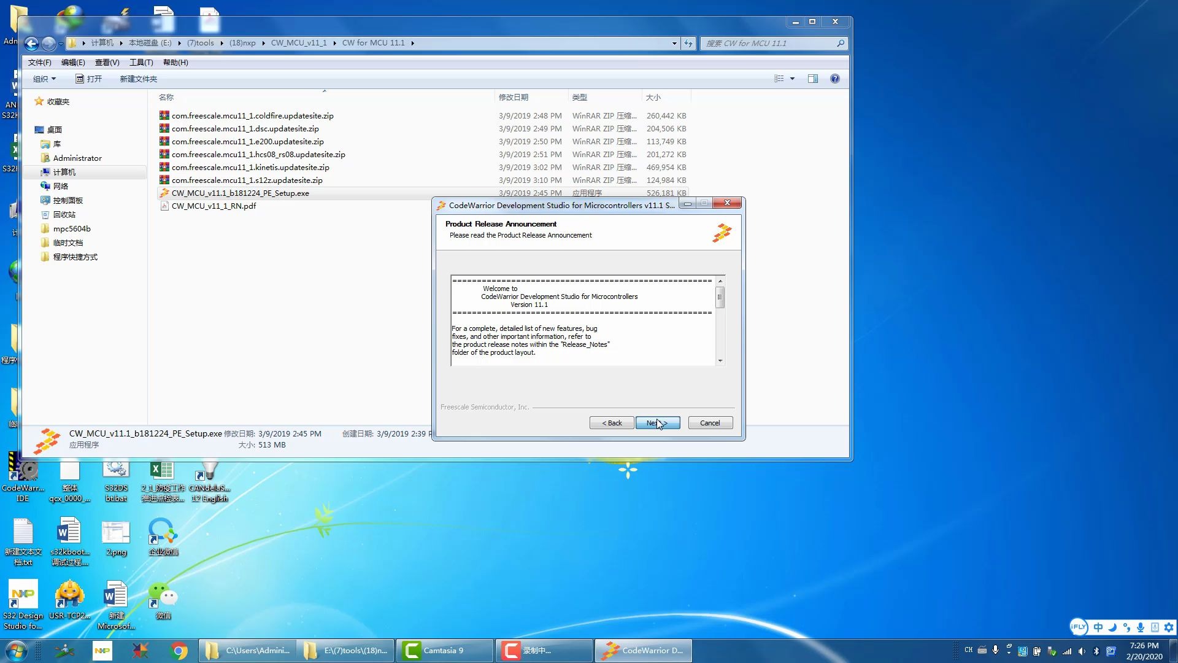1178x663 pixels.
Task: Sort by 修改日期 column header
Action: tap(514, 97)
